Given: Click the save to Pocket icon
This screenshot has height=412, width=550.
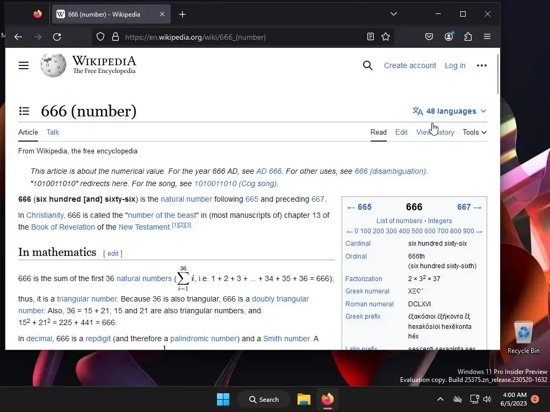Looking at the screenshot, I should pyautogui.click(x=429, y=36).
